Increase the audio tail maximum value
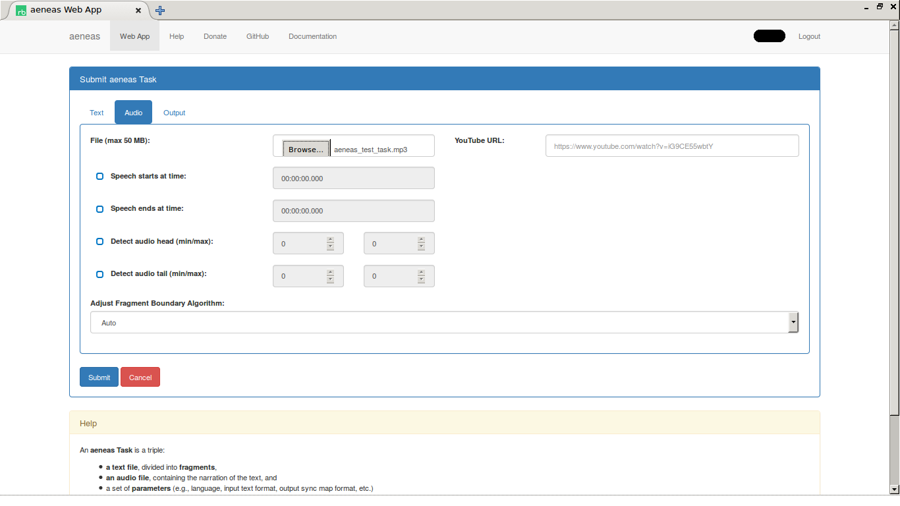The height and width of the screenshot is (506, 900). (x=421, y=272)
